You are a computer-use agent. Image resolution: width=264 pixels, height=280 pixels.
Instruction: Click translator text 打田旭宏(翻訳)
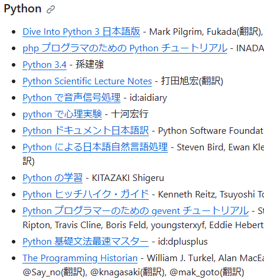192,81
